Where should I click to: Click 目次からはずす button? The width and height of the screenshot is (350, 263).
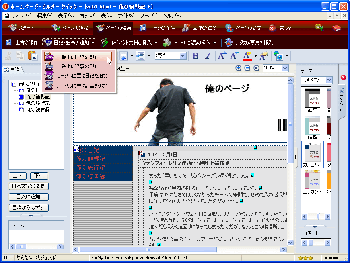tap(29, 208)
